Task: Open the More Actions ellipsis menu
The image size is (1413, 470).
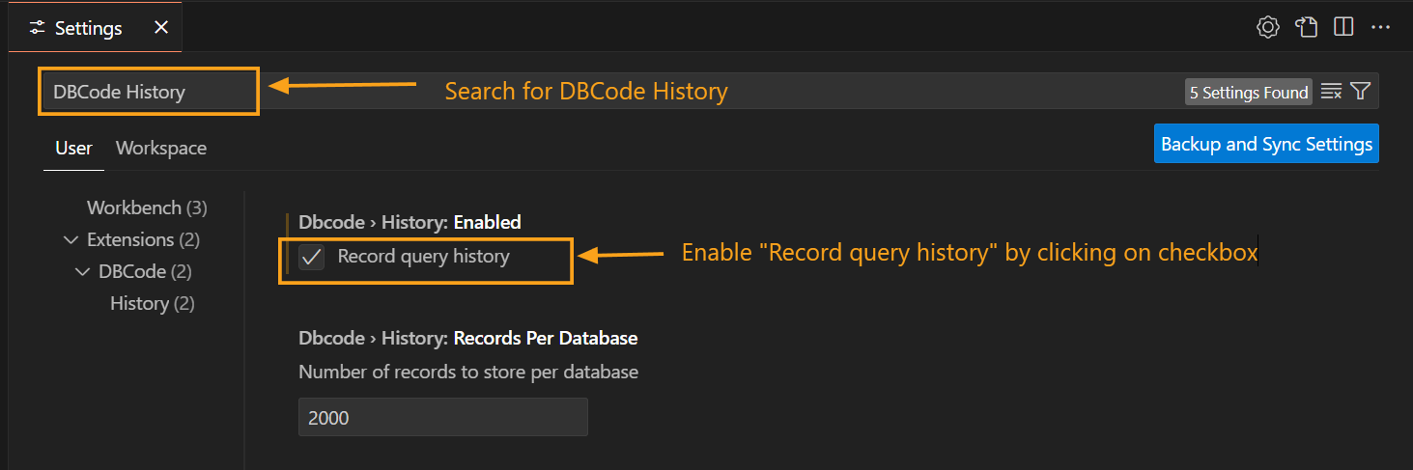Action: pos(1380,27)
